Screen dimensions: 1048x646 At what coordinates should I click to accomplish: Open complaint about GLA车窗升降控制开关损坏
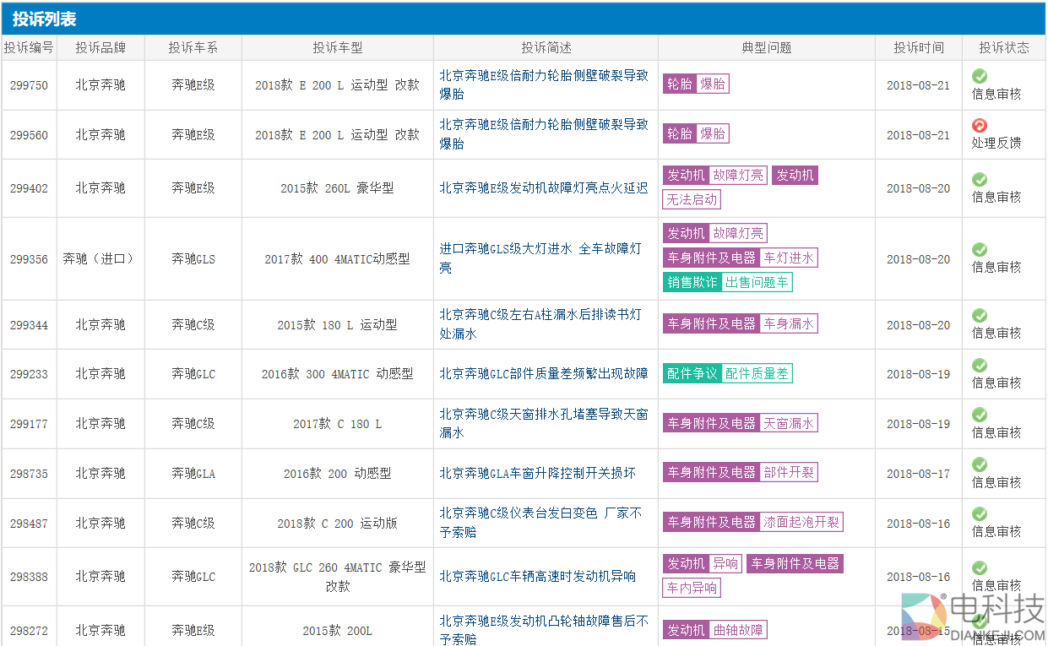point(537,473)
